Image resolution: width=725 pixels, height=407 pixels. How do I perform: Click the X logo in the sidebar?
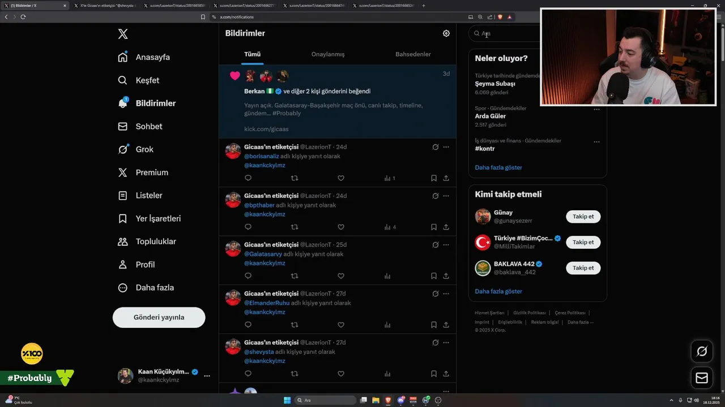(x=123, y=34)
